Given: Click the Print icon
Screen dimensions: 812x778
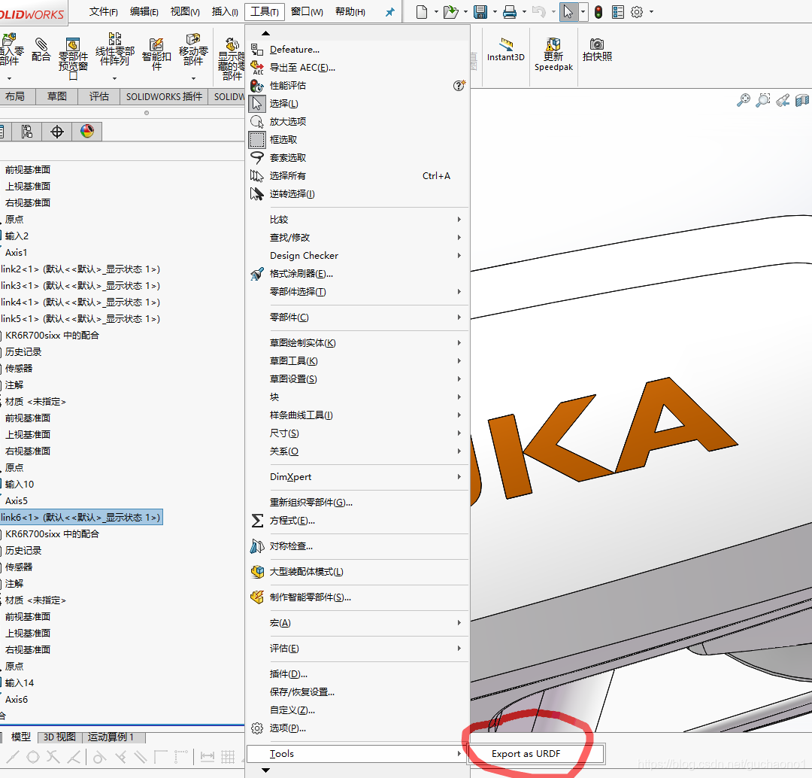Looking at the screenshot, I should pos(510,12).
